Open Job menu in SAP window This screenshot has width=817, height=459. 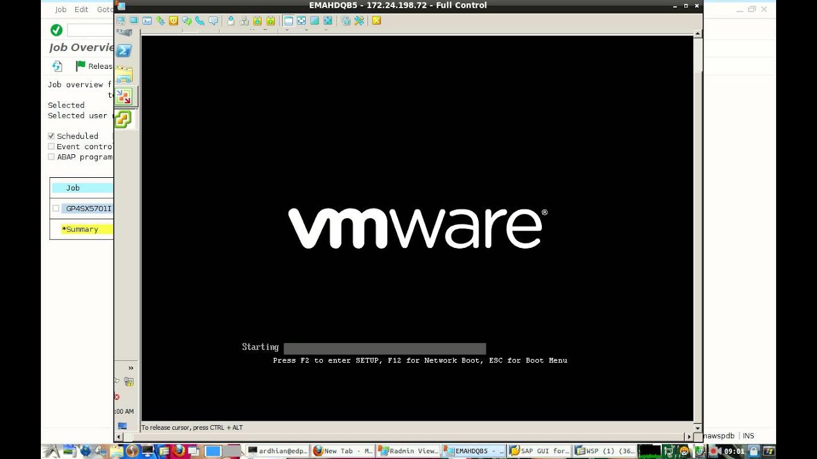[61, 10]
